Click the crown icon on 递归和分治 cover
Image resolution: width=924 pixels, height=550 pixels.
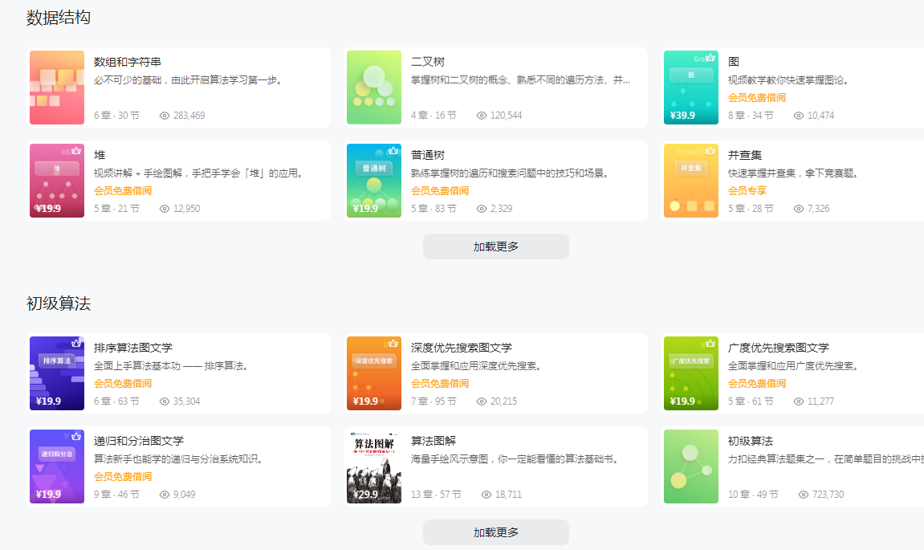76,436
